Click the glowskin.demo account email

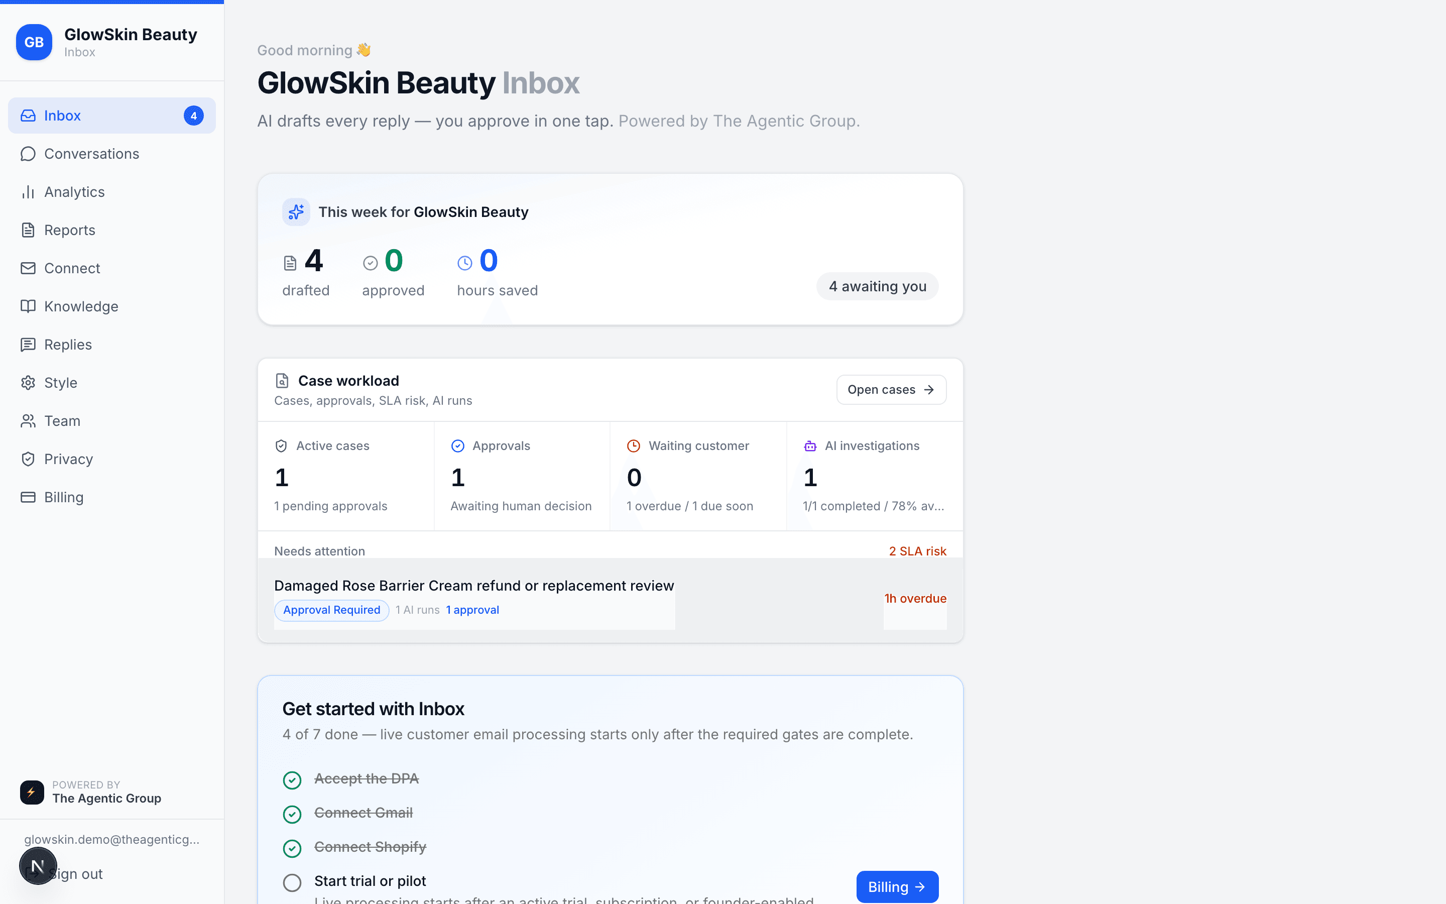[x=112, y=839]
